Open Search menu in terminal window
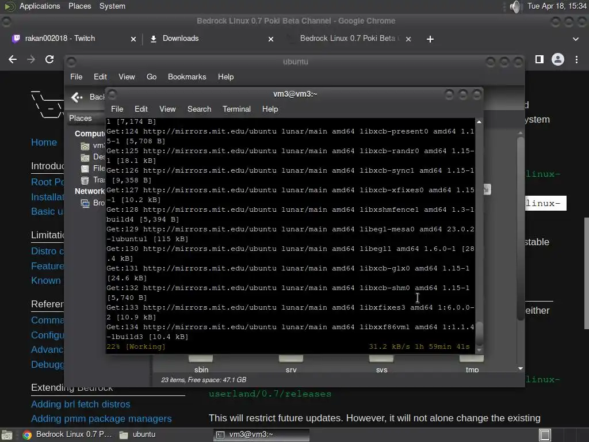589x442 pixels. click(x=199, y=109)
